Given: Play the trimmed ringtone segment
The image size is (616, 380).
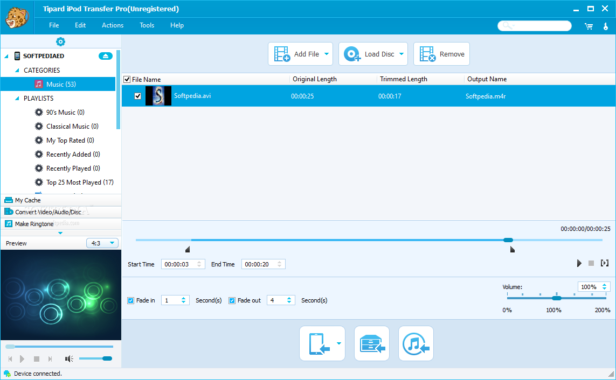Looking at the screenshot, I should 579,263.
